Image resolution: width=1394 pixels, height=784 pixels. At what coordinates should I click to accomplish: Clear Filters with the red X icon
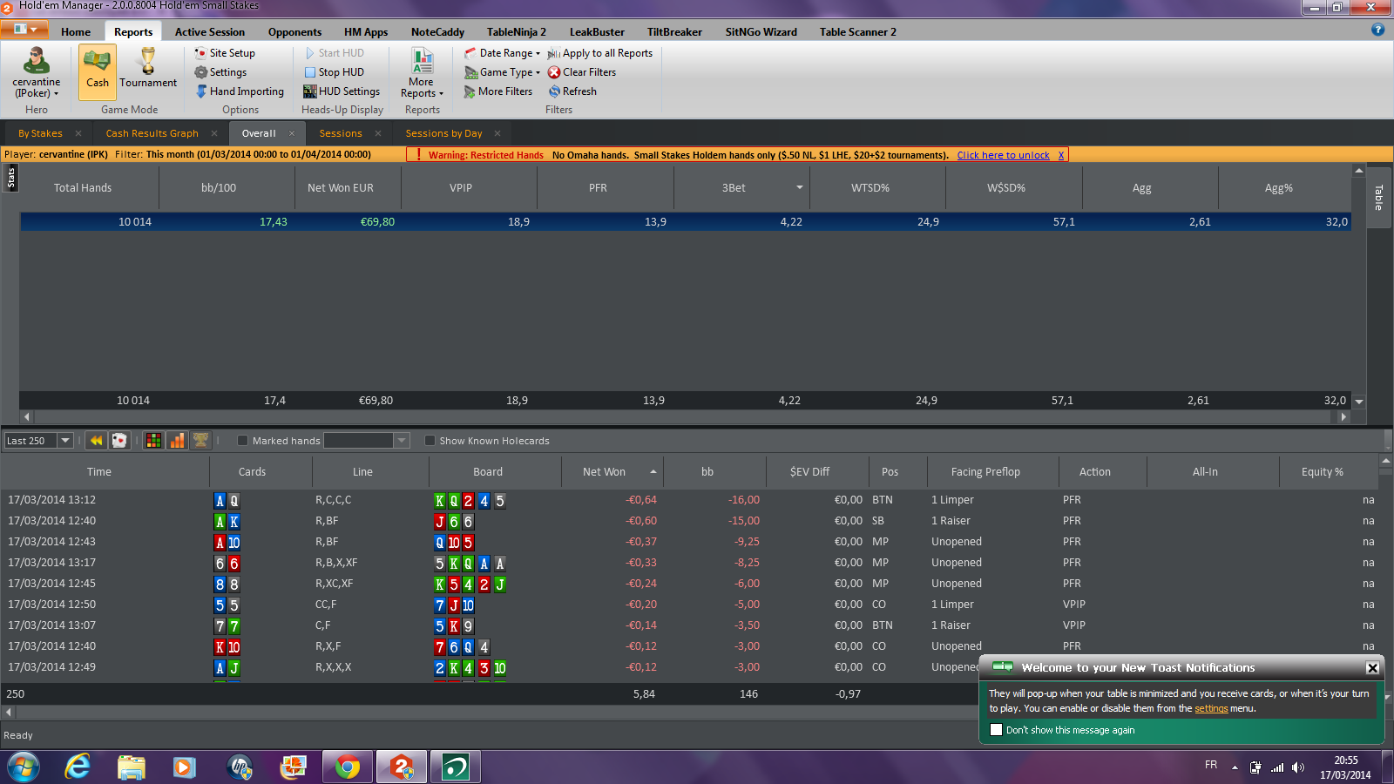pyautogui.click(x=582, y=72)
